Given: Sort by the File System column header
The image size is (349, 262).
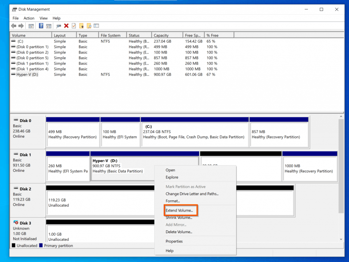Looking at the screenshot, I should 112,35.
